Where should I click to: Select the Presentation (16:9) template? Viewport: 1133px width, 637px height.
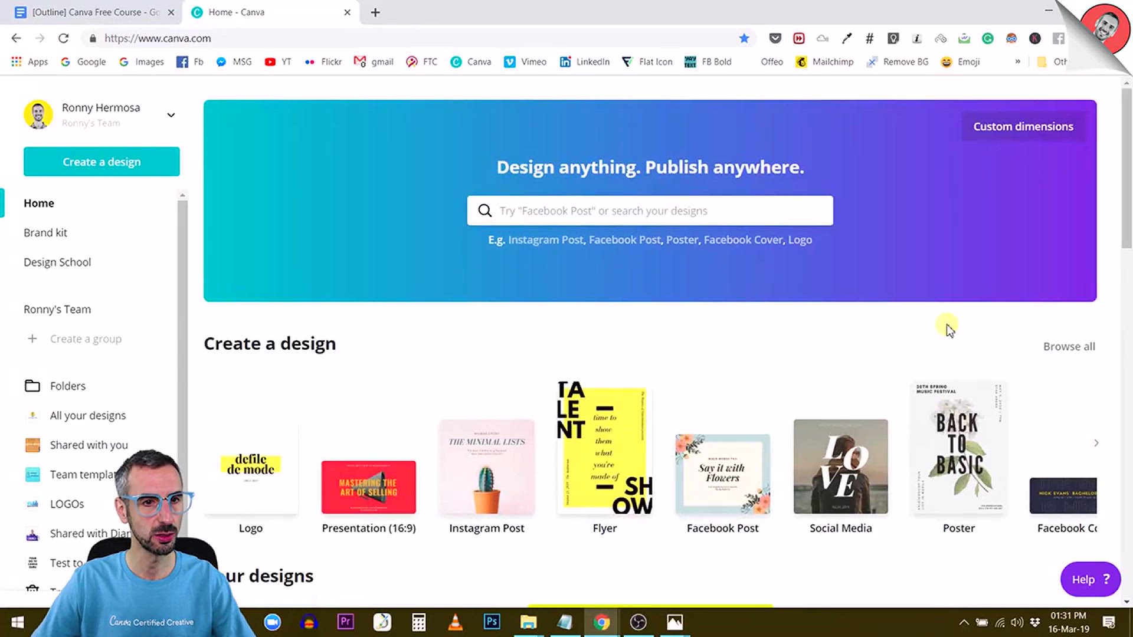[x=368, y=487]
